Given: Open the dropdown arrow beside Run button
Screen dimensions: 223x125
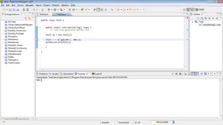Looking at the screenshot, I should pos(58,10).
